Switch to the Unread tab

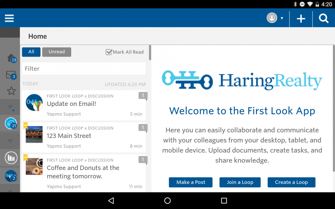coord(57,52)
